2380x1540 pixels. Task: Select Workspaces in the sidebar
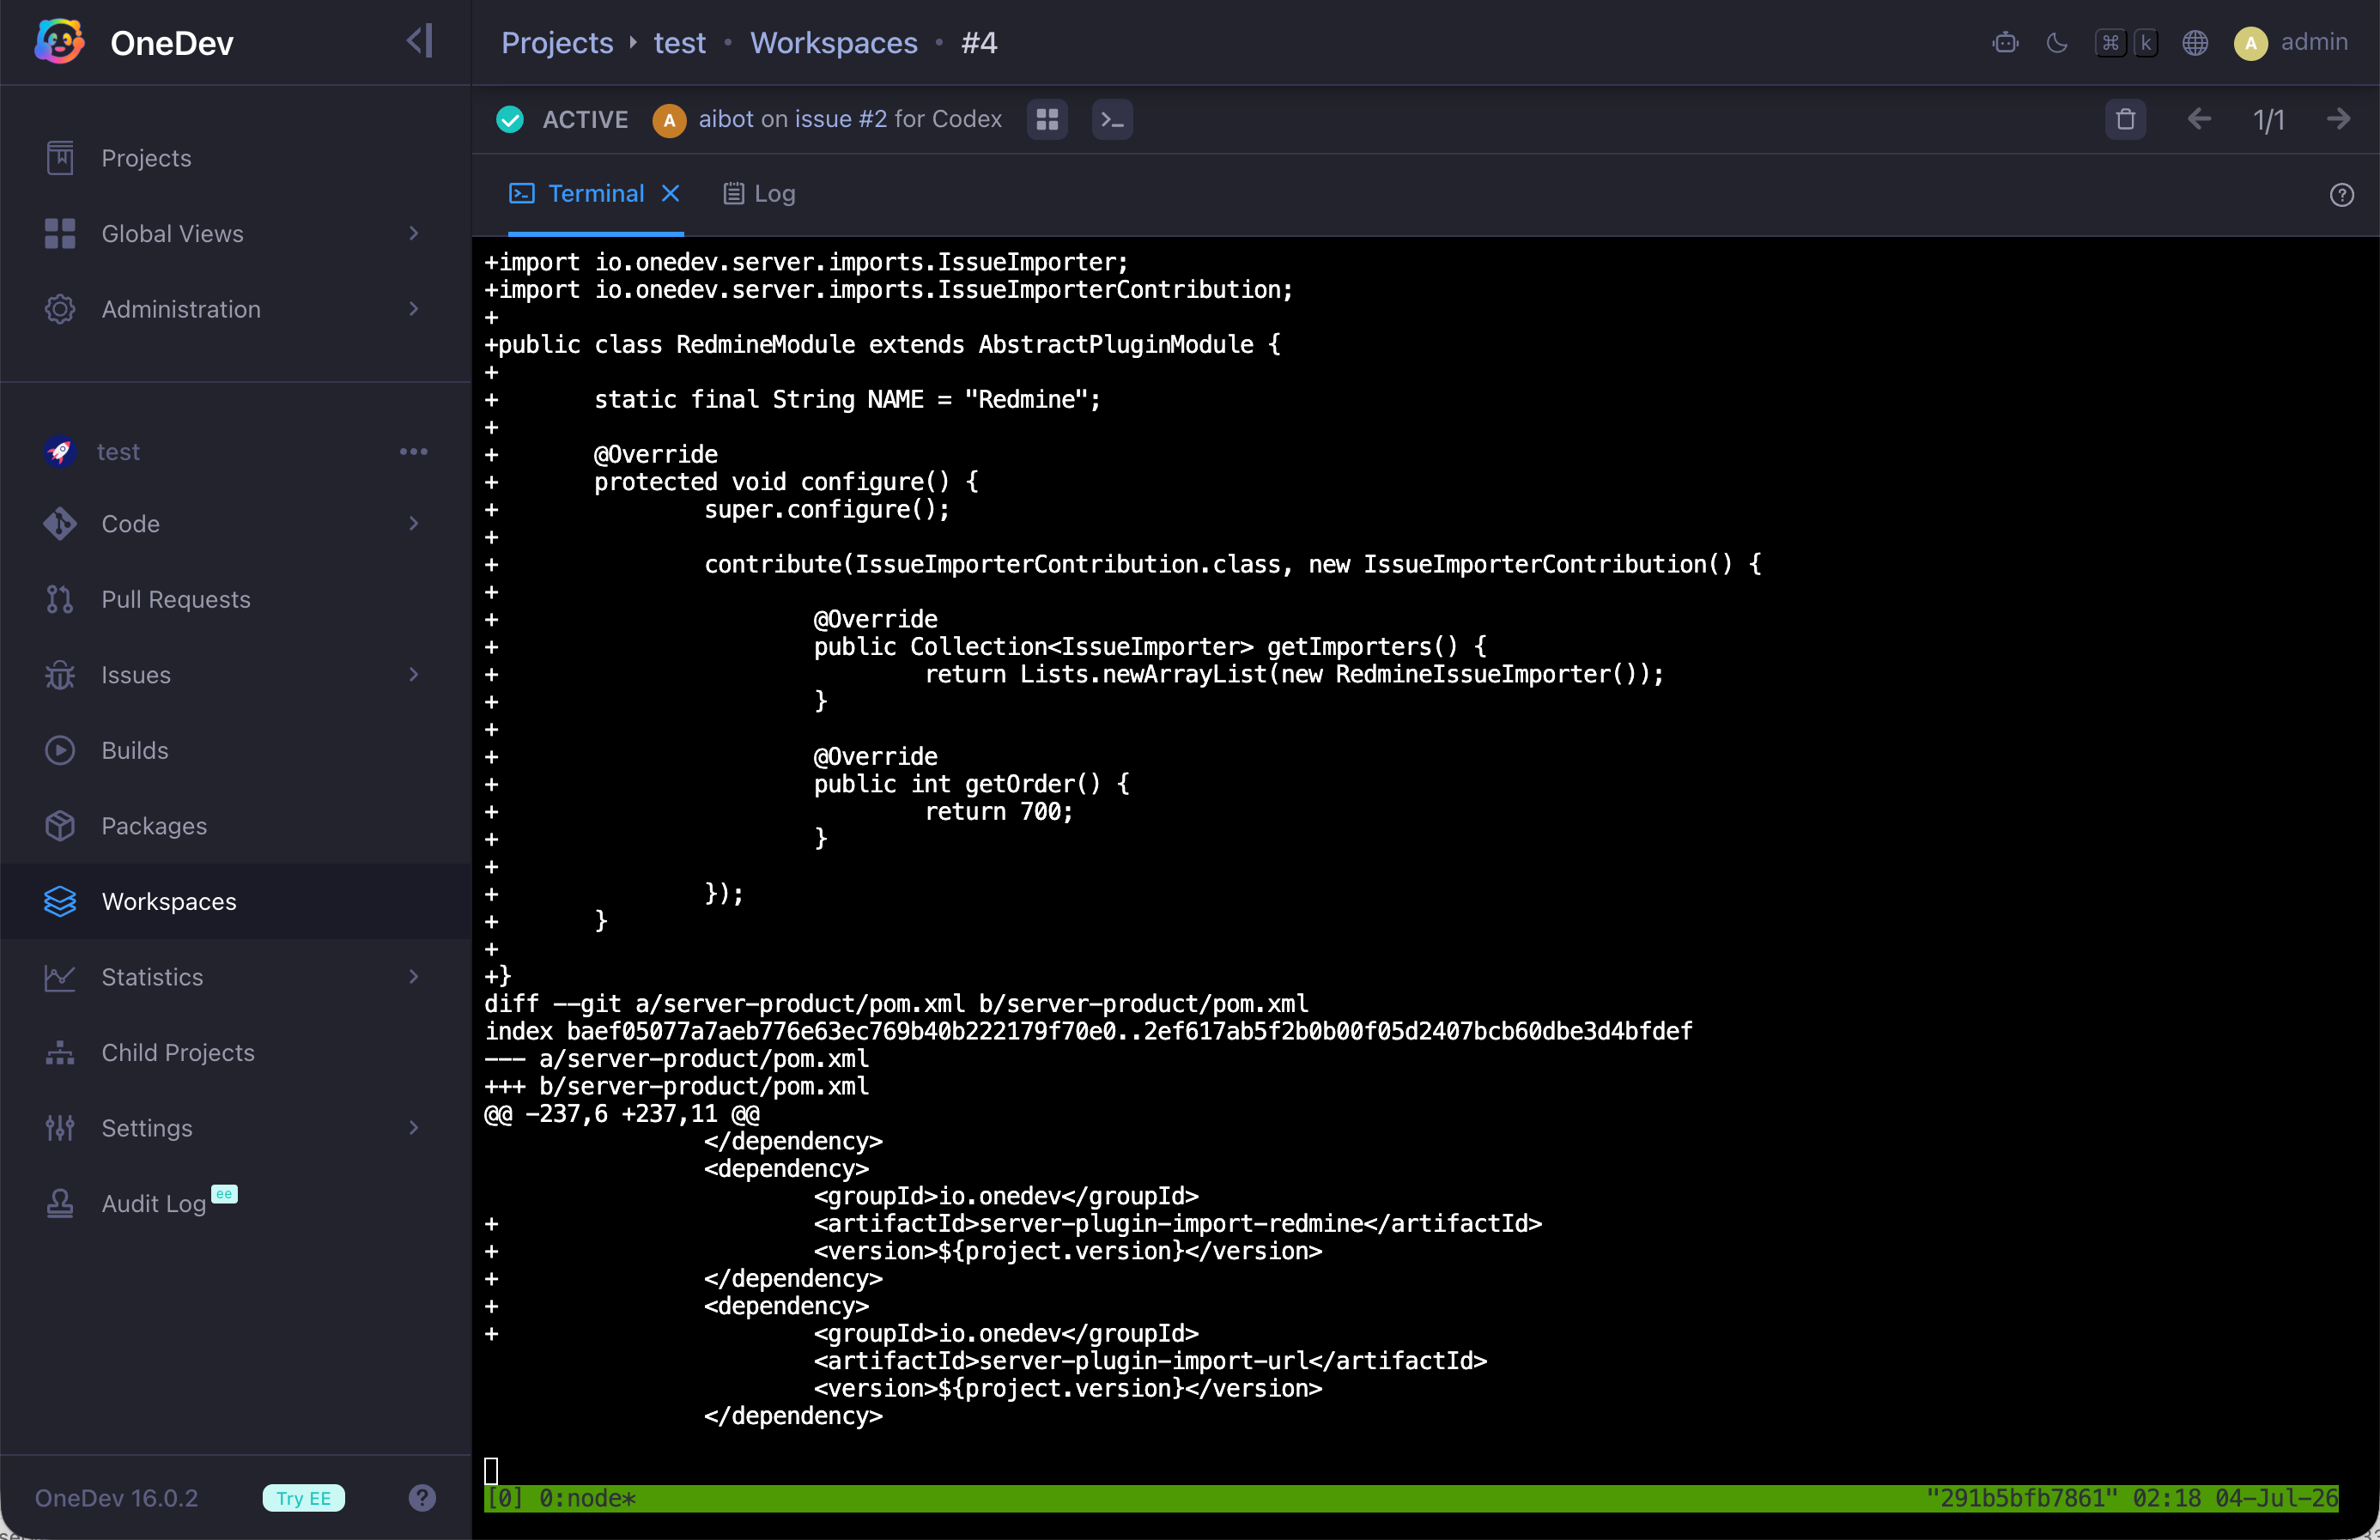(236, 901)
